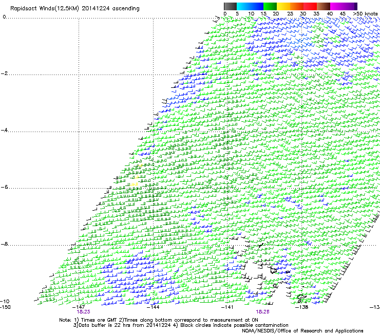
Task: Click the '20' label under the color bar
Action: 276,14
